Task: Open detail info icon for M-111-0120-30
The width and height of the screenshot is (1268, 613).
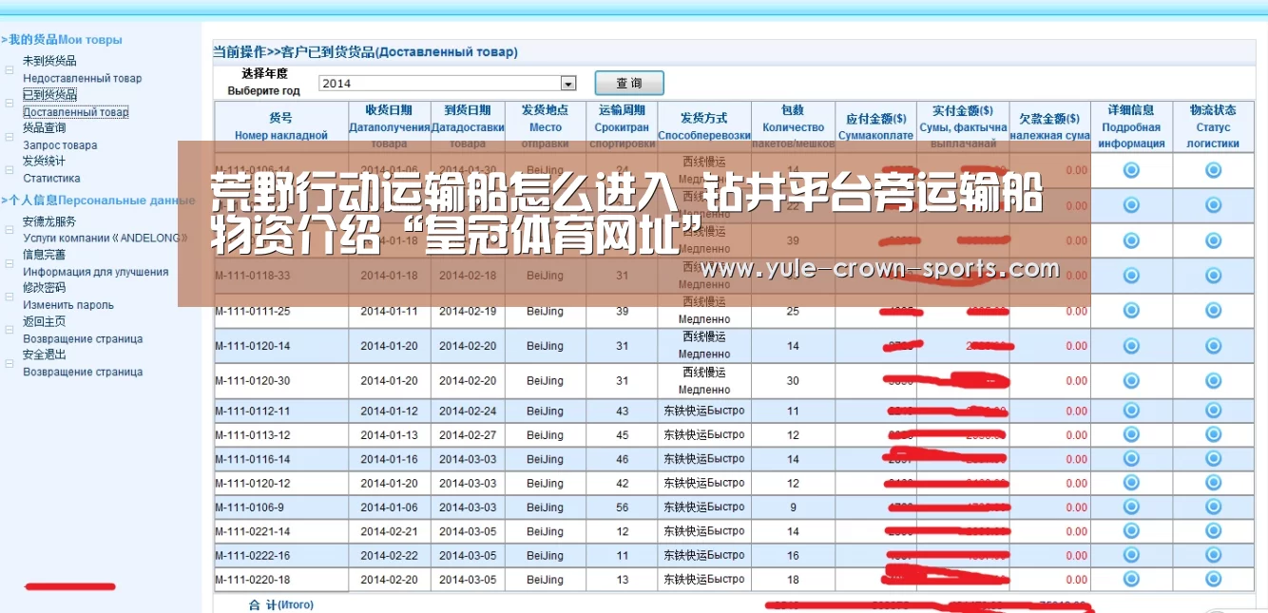Action: (x=1131, y=381)
